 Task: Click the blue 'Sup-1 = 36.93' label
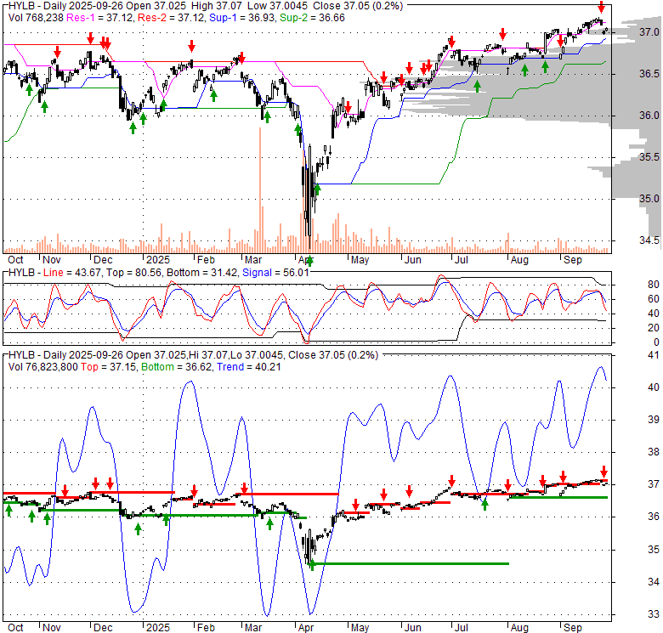(242, 18)
